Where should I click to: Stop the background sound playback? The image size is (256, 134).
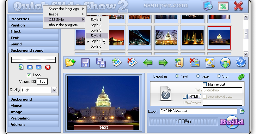[30, 67]
